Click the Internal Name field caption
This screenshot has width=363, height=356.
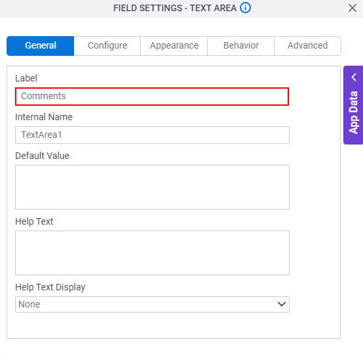pos(44,117)
